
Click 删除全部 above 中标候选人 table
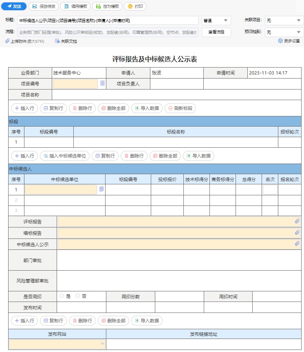[x=165, y=156]
